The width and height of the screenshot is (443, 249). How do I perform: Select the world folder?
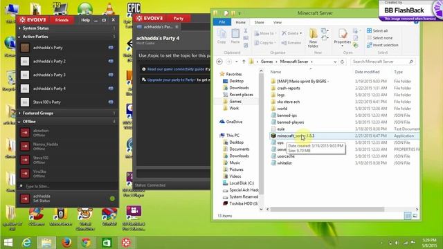pos(282,109)
